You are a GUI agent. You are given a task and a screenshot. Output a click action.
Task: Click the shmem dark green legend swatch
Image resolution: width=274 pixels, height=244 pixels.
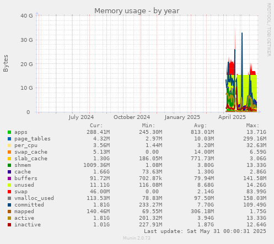[x=9, y=165]
